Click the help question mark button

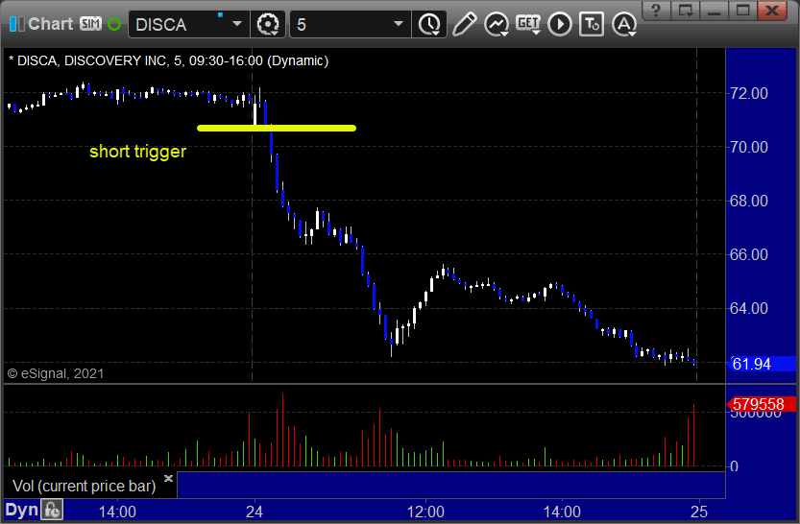click(656, 11)
